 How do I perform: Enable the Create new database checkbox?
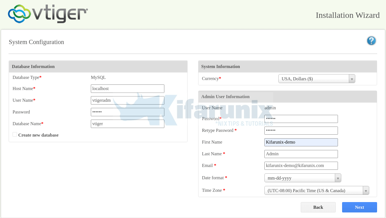[x=15, y=134]
